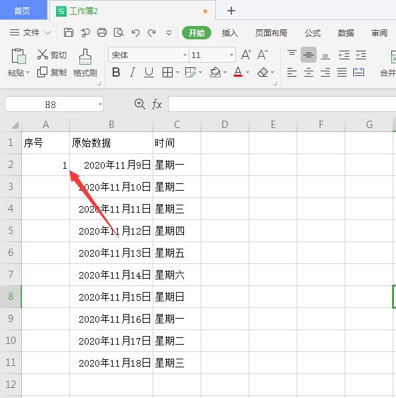The image size is (396, 398).
Task: Select row 8 header
Action: point(11,297)
